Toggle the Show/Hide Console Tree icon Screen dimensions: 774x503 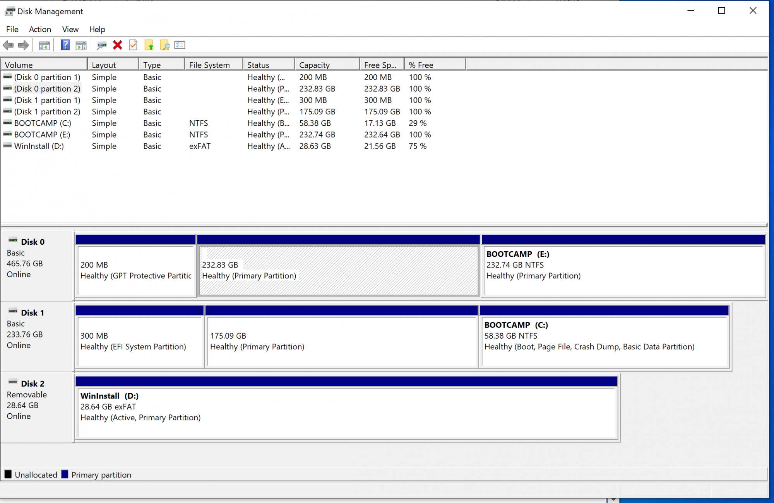[45, 46]
